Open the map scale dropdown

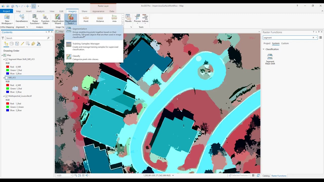[x=71, y=175]
